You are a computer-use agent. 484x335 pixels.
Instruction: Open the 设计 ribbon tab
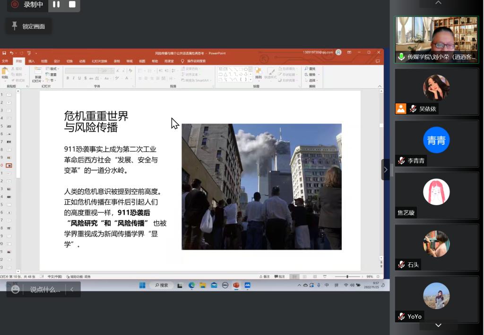[x=57, y=61]
